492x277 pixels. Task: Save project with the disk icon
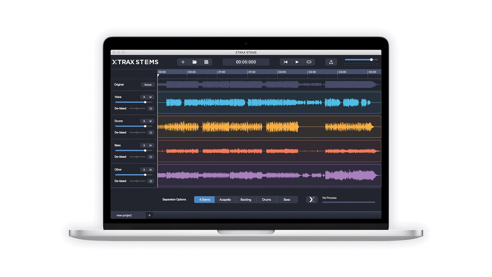(x=206, y=62)
